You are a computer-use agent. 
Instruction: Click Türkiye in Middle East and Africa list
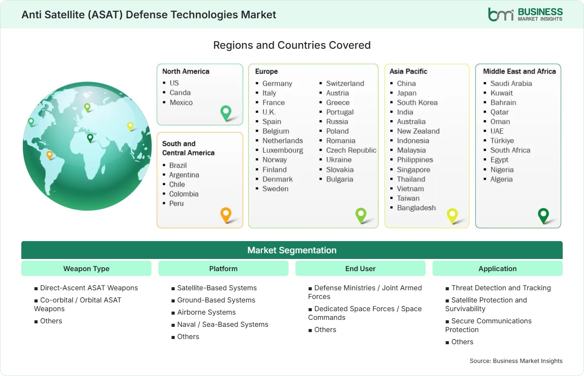502,141
